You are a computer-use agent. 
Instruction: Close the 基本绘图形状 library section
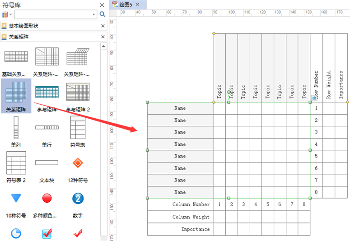pyautogui.click(x=103, y=26)
